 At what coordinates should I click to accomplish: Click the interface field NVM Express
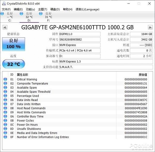coord(80,45)
